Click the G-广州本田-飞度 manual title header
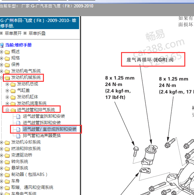Screen dimensions: 194x195 [39, 23]
